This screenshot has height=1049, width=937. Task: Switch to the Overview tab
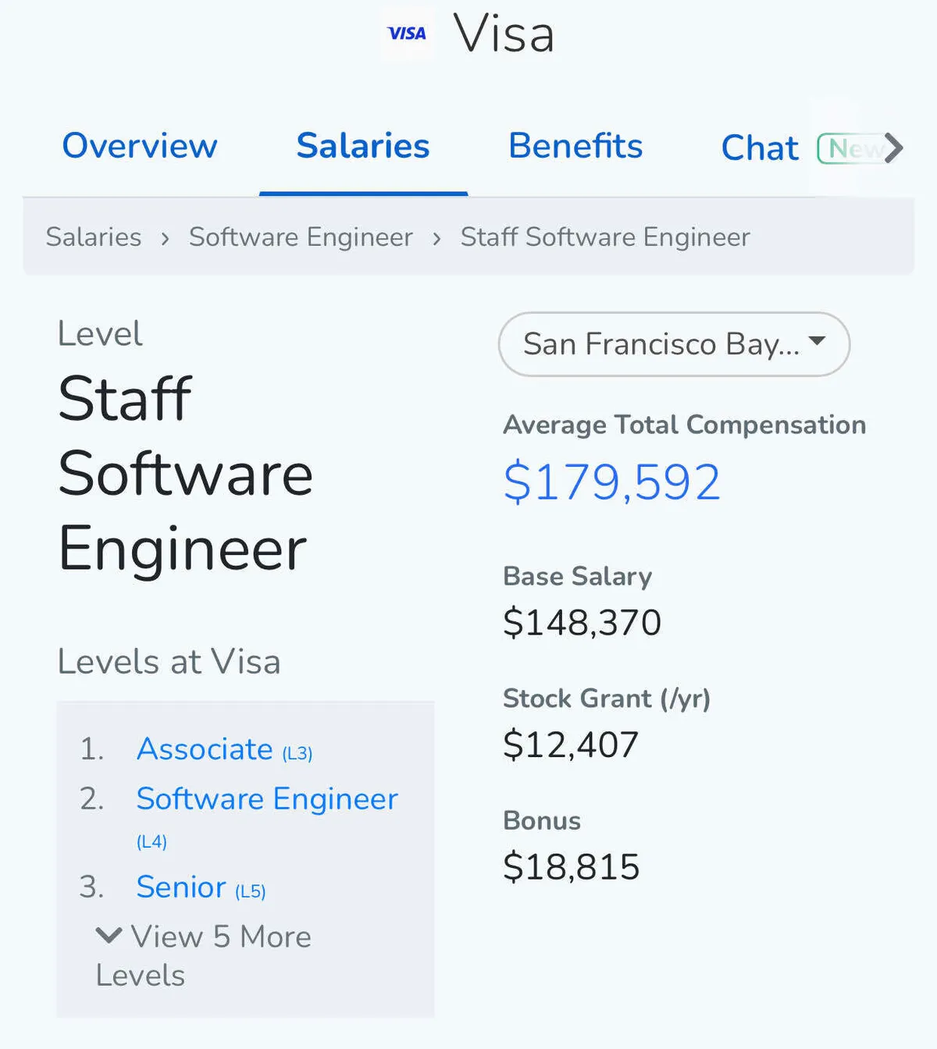[x=140, y=146]
